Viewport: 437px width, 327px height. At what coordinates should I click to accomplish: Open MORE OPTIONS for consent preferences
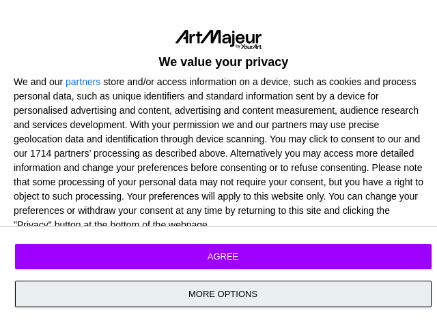point(223,294)
